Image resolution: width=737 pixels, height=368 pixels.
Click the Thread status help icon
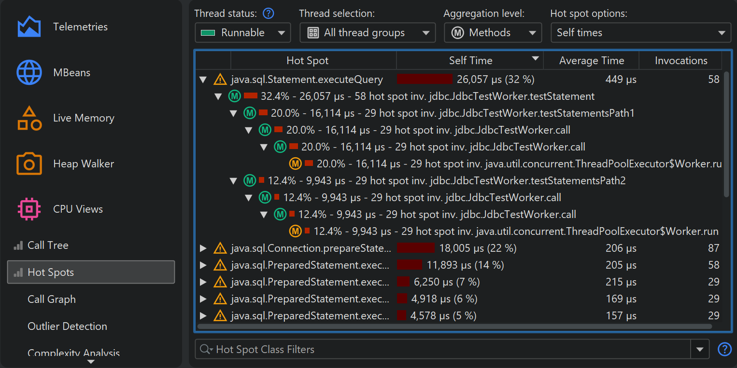coord(268,14)
